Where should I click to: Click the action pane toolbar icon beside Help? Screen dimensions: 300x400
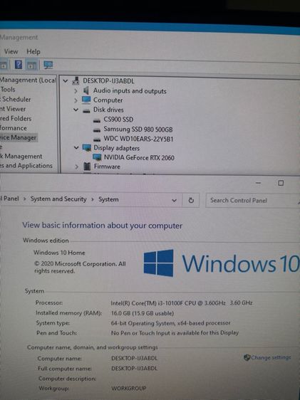tap(31, 65)
